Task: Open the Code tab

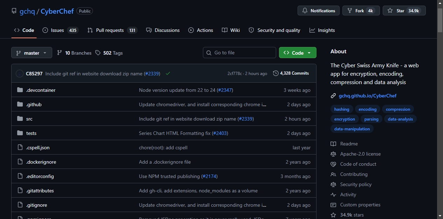Action: pos(24,30)
